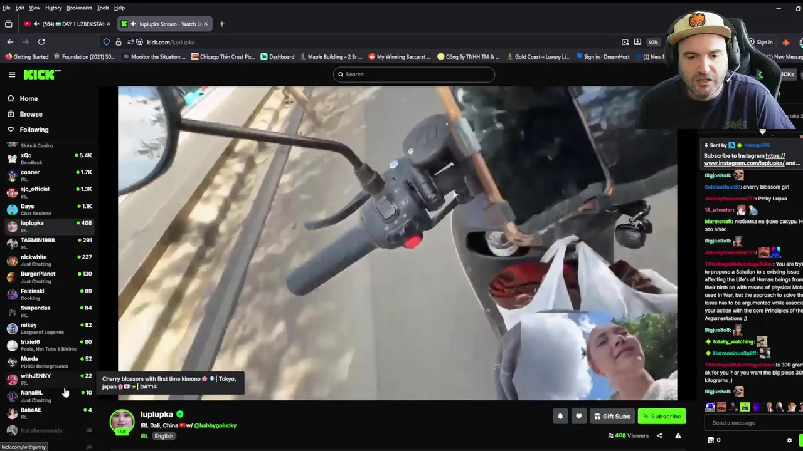Click the save page download icon

637,42
